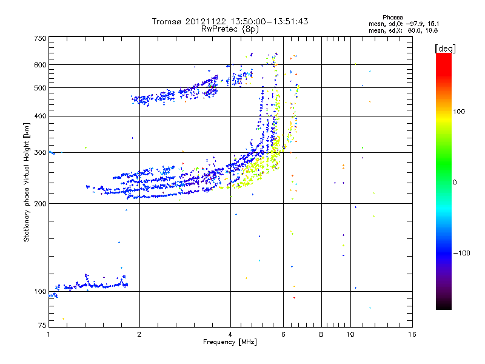The image size is (485, 364).
Task: Click the y-axis tick label "200"
Action: [x=40, y=204]
